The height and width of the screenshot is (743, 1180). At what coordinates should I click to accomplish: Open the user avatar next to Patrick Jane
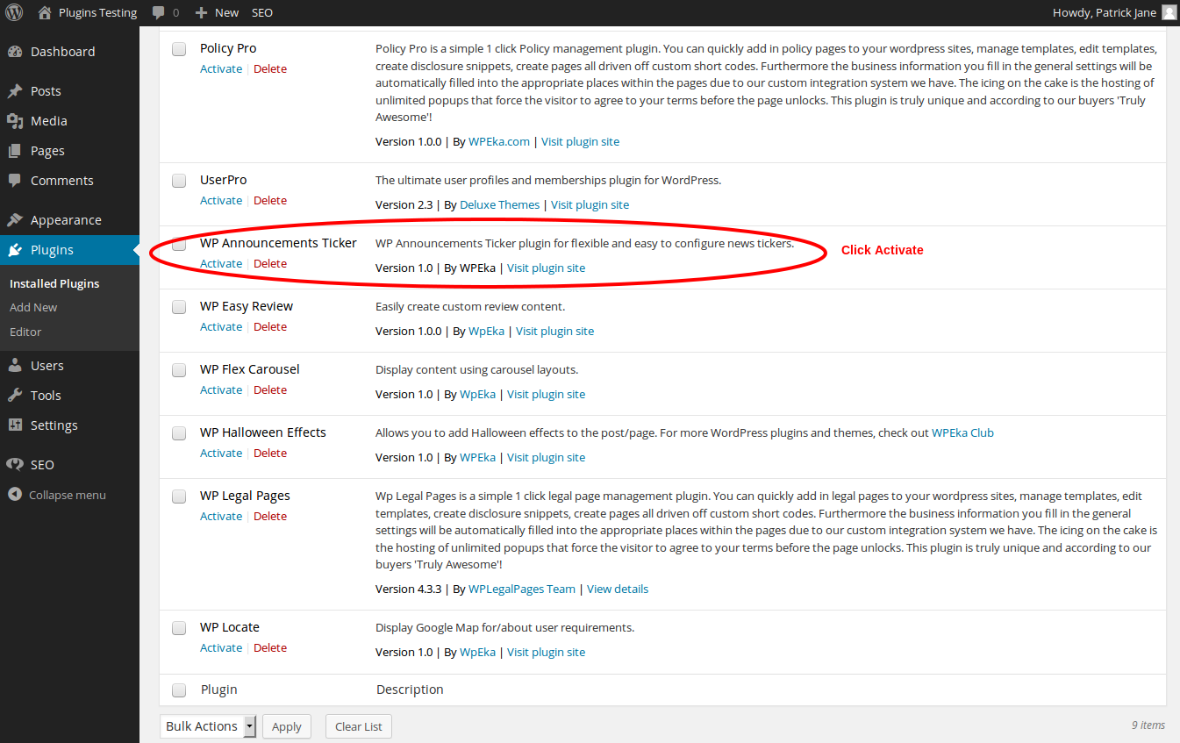(x=1169, y=12)
